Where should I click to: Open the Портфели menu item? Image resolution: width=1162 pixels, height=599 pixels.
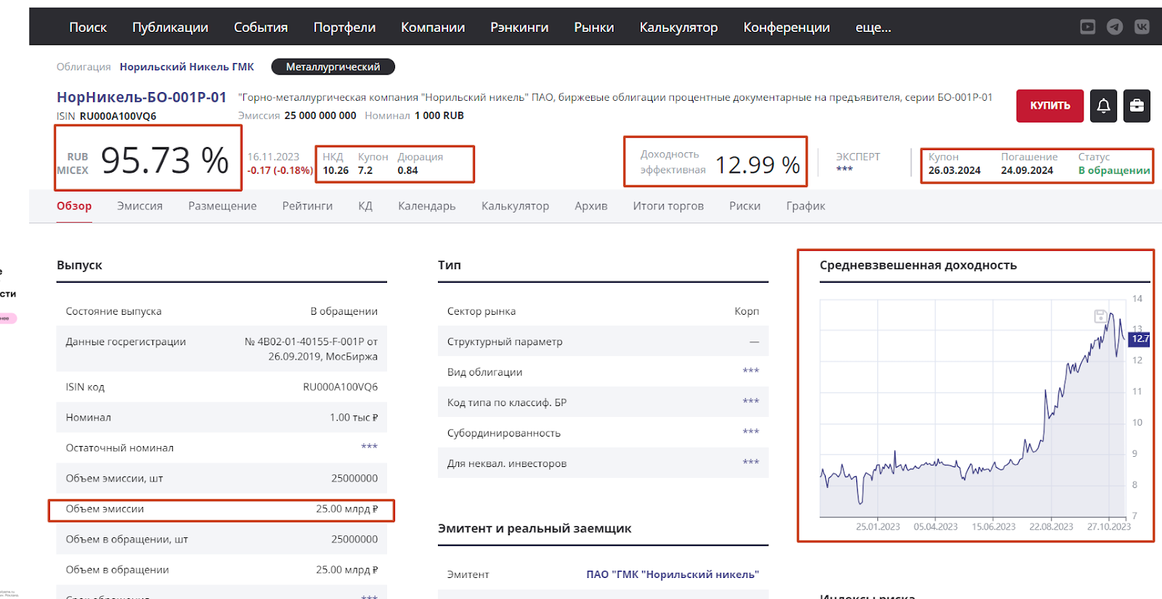(344, 28)
